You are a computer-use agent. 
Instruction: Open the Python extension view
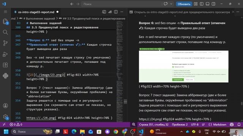(x=5, y=76)
